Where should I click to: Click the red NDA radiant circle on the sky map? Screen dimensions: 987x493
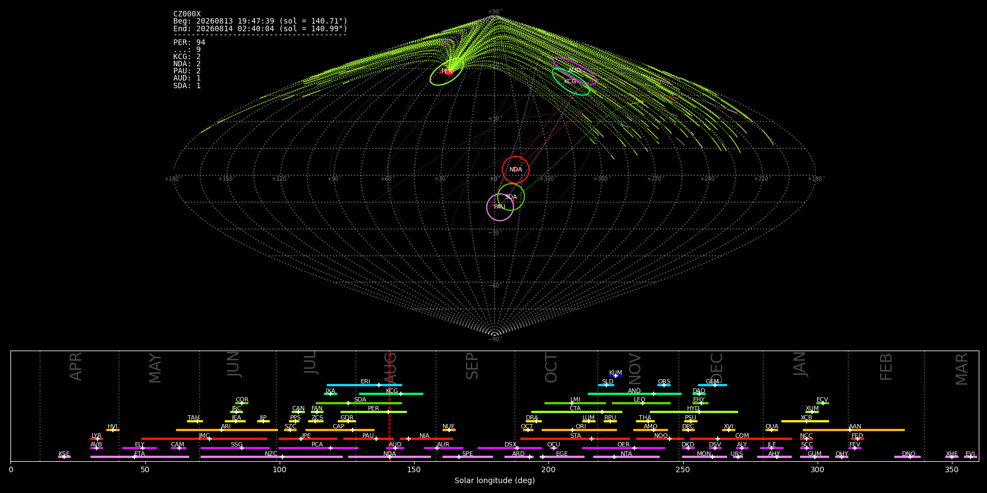[x=515, y=170]
